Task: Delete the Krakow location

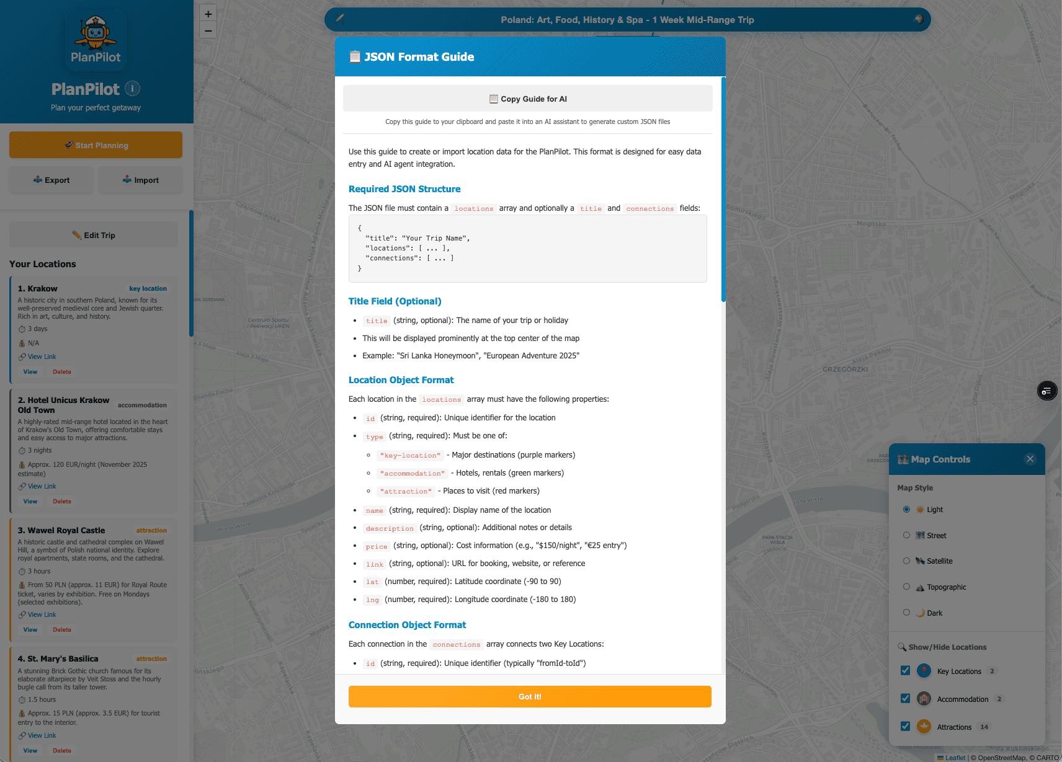Action: (62, 372)
